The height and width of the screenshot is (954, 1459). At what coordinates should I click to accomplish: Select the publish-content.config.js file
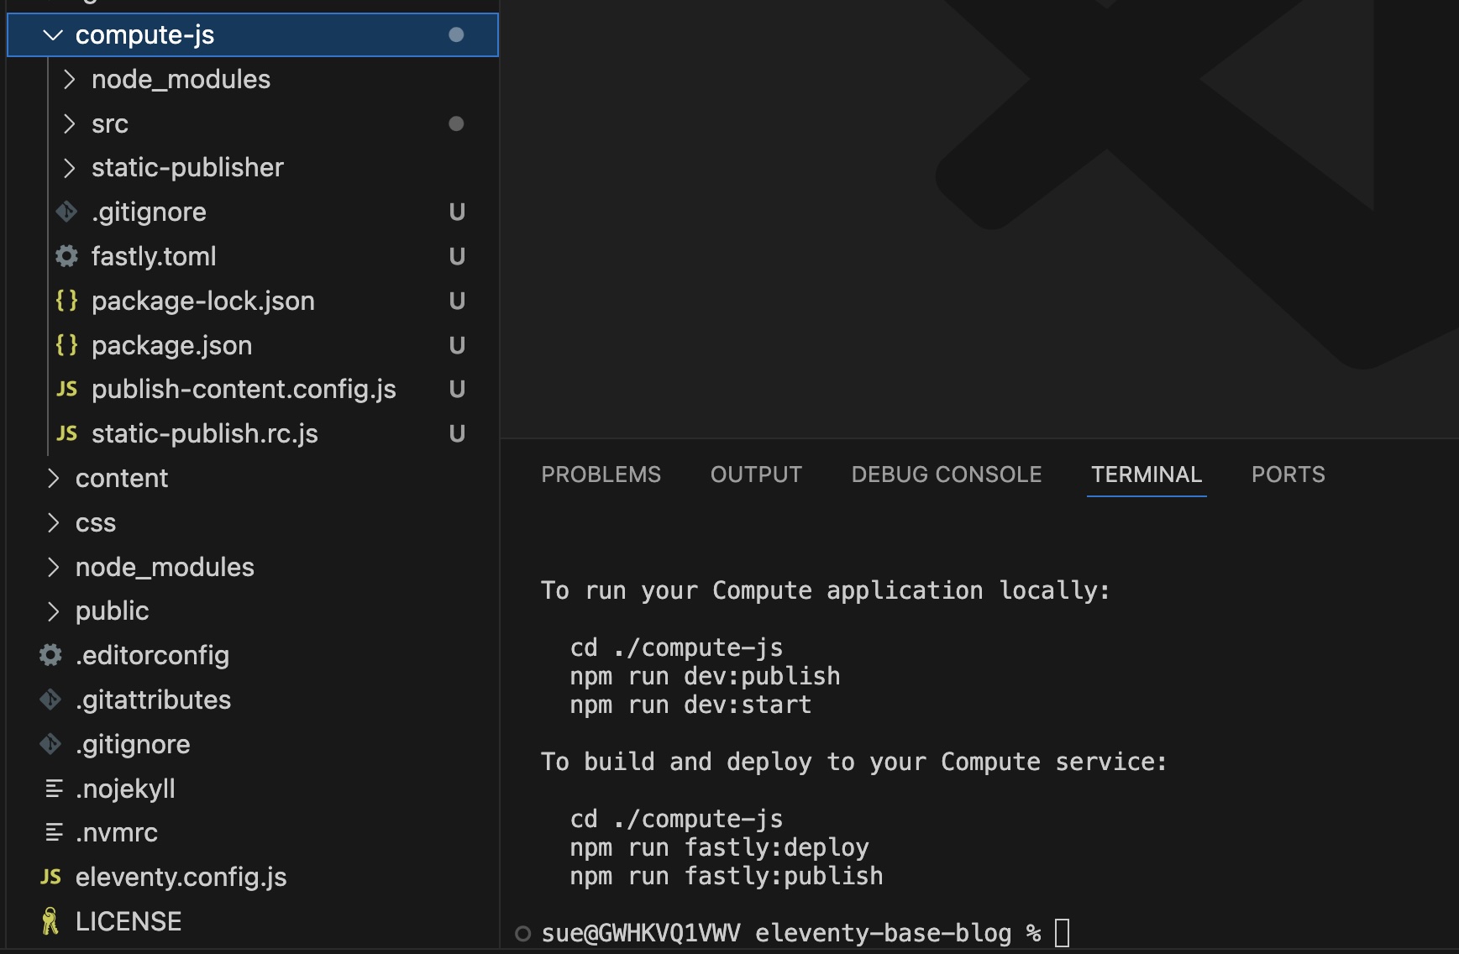(x=244, y=389)
